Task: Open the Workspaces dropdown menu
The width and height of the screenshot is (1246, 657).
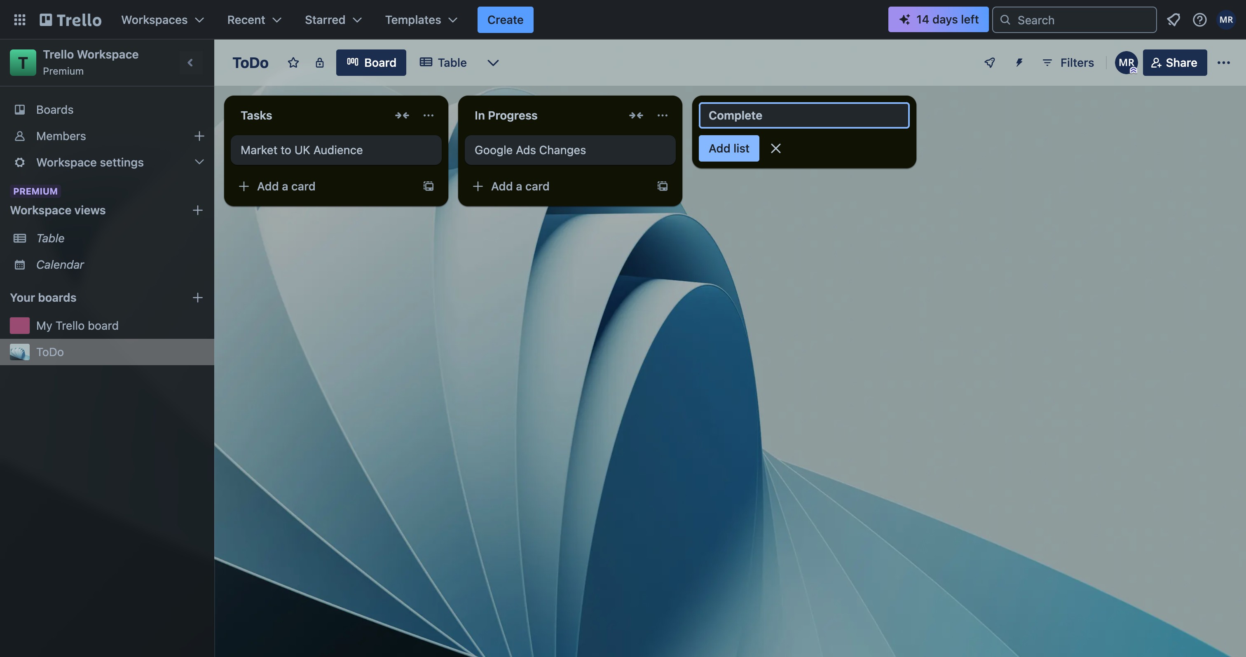Action: click(x=162, y=20)
